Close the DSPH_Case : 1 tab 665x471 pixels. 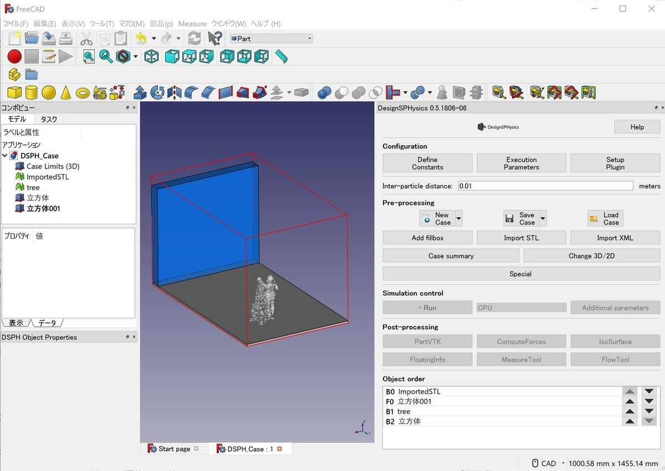pos(280,449)
